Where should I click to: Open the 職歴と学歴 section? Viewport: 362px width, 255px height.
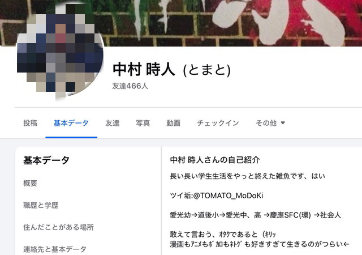coord(41,205)
